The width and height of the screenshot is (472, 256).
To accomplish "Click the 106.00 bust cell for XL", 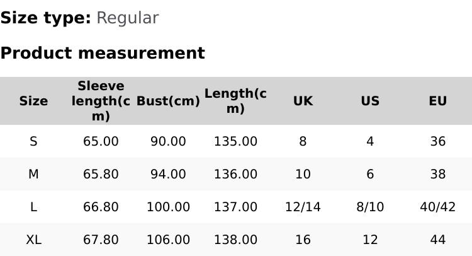I will point(168,240).
